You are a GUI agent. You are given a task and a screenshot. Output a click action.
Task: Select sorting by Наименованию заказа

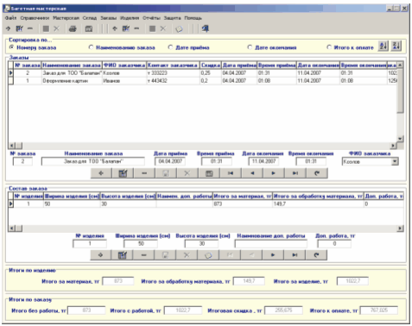pyautogui.click(x=91, y=47)
